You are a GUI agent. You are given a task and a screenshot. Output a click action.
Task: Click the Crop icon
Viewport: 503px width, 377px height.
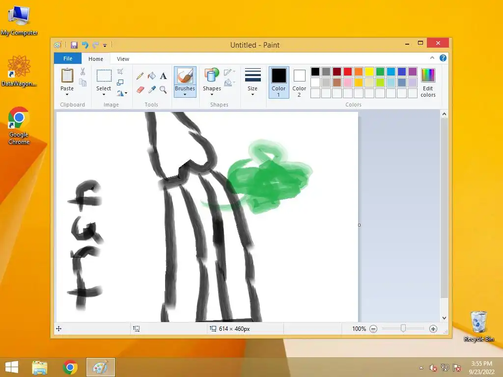(x=120, y=72)
